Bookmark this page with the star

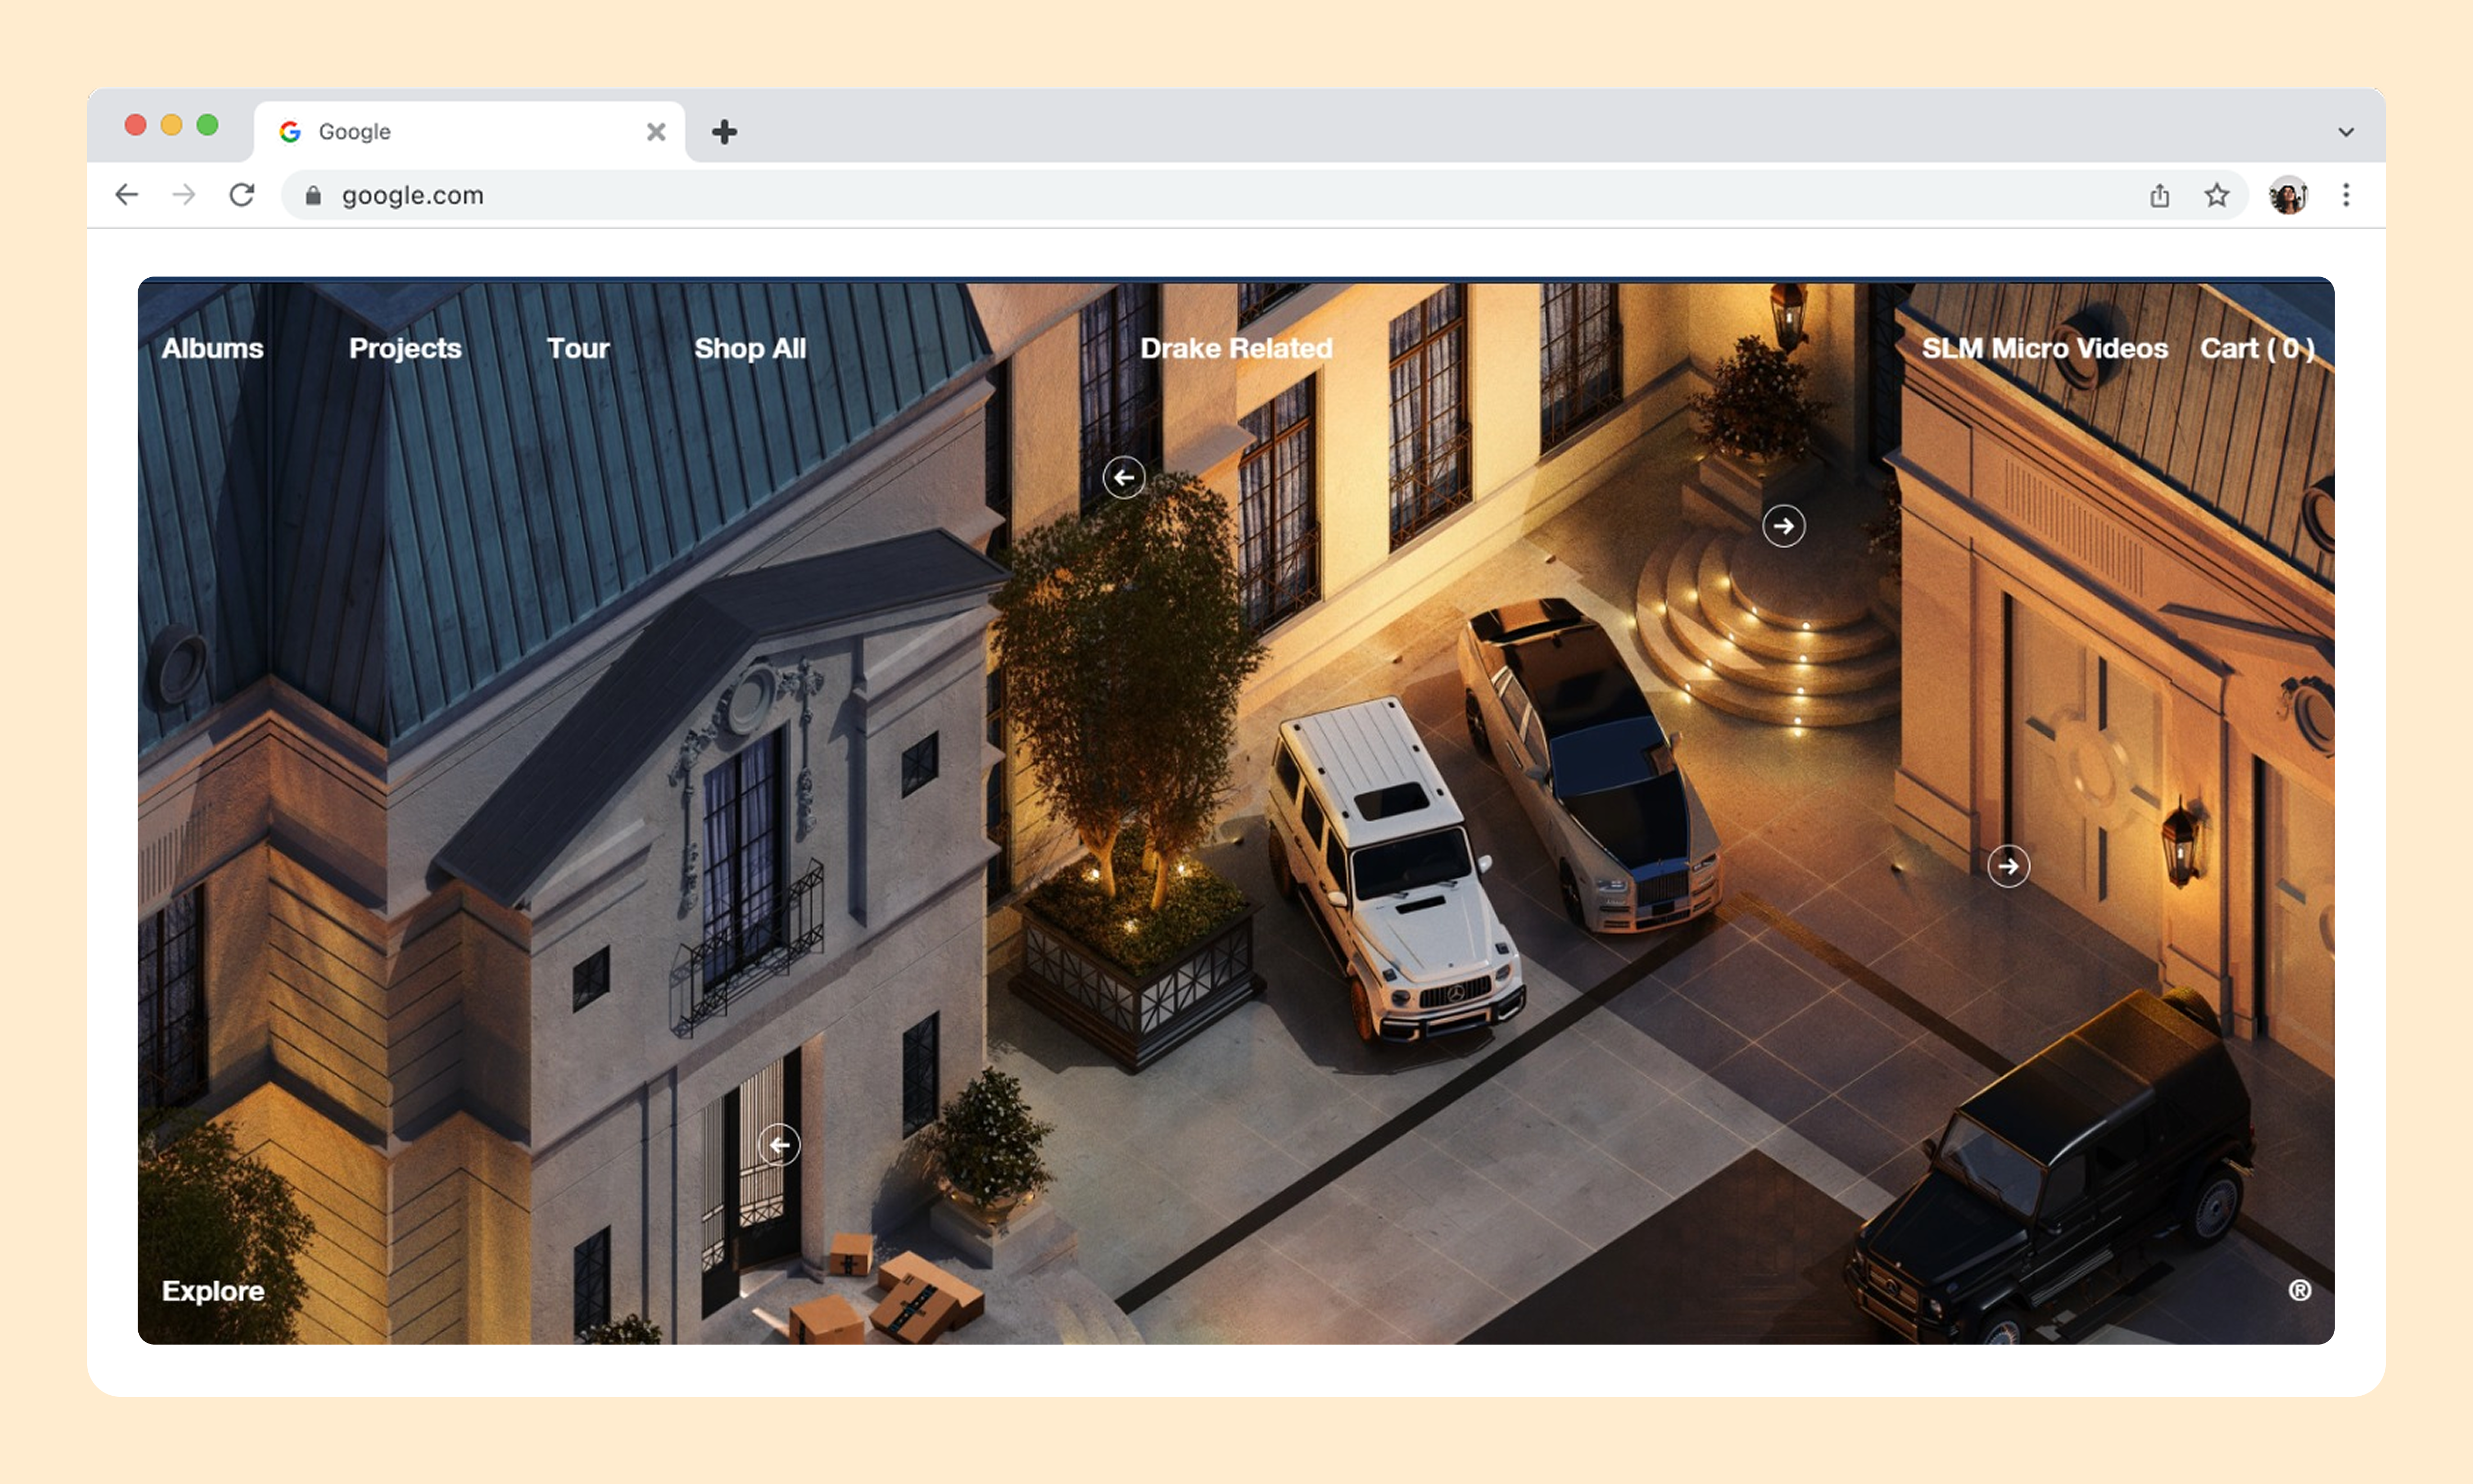pyautogui.click(x=2216, y=195)
